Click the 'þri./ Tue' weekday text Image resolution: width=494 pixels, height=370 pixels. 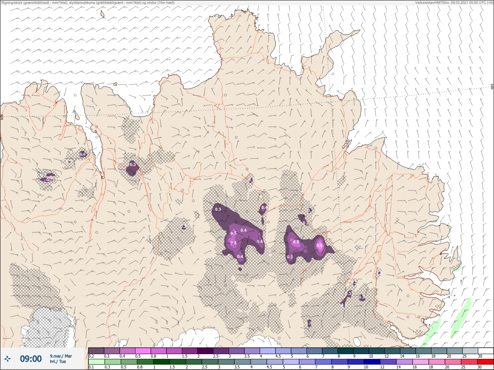58,362
